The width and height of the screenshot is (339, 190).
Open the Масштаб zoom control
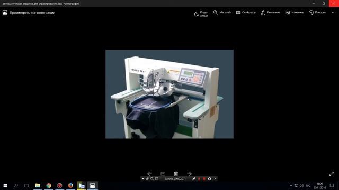pos(222,12)
